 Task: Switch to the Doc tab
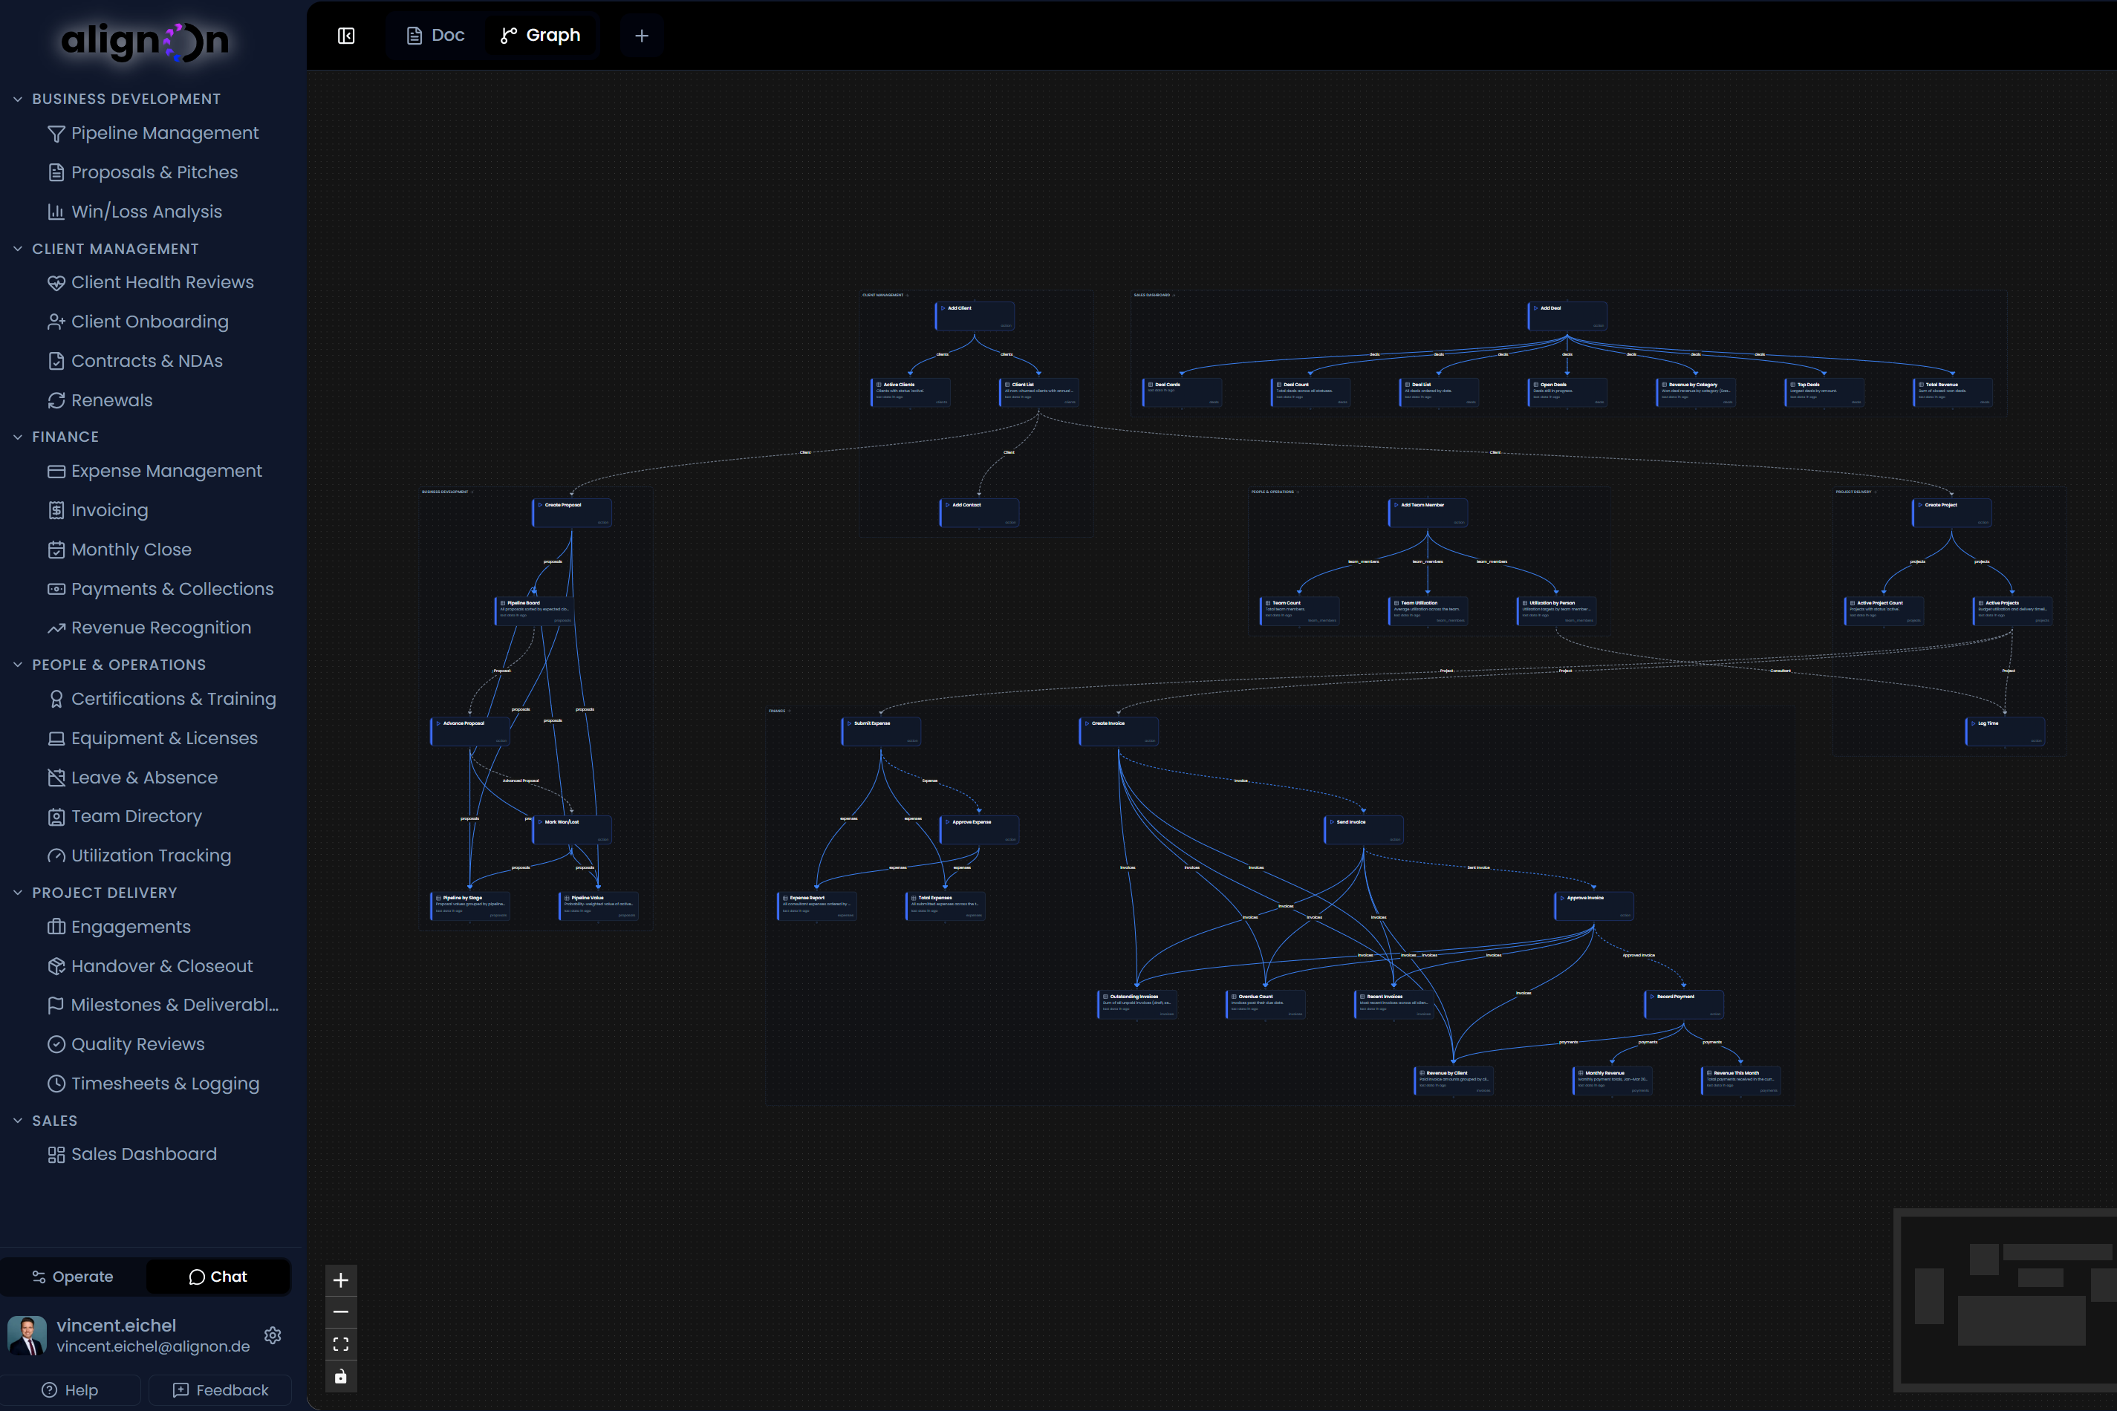coord(435,35)
